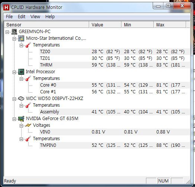Select the Voltages label
The width and height of the screenshot is (195, 187).
pyautogui.click(x=42, y=125)
